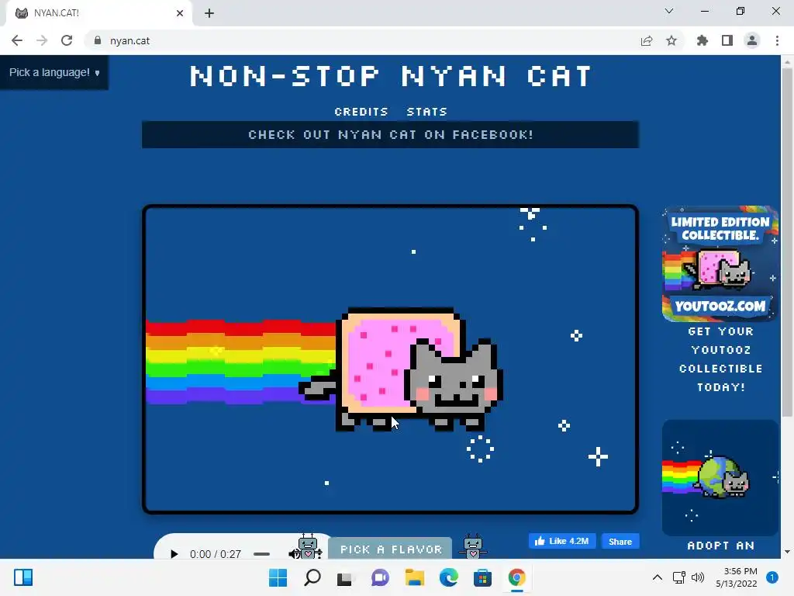Open the Pick a language dropdown
The height and width of the screenshot is (596, 794).
click(x=54, y=72)
